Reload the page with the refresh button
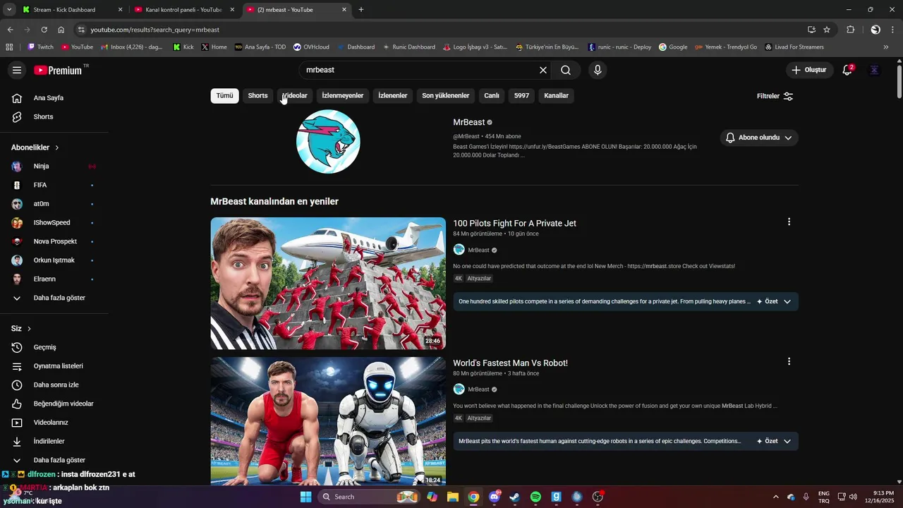This screenshot has height=508, width=903. click(44, 30)
